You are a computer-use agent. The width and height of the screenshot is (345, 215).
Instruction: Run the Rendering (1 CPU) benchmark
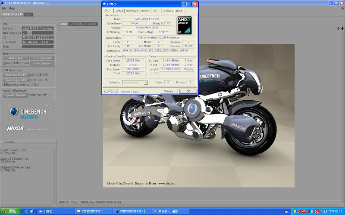[16, 75]
